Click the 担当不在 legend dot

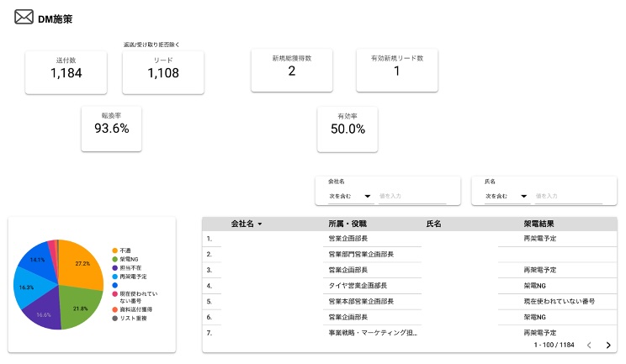pos(114,267)
